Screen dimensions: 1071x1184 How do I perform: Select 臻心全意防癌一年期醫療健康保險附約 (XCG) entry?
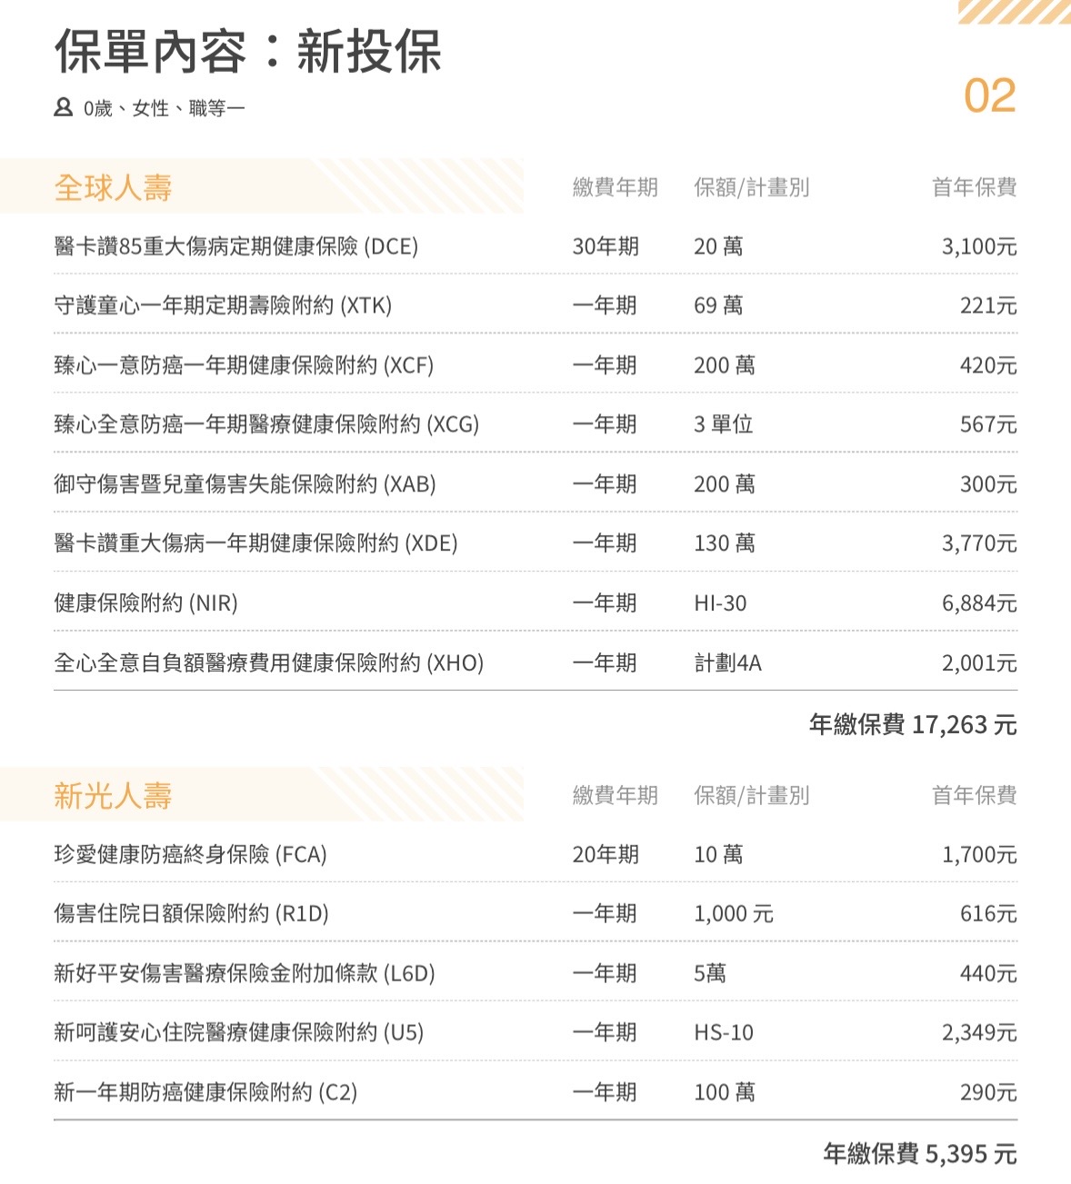pyautogui.click(x=266, y=424)
